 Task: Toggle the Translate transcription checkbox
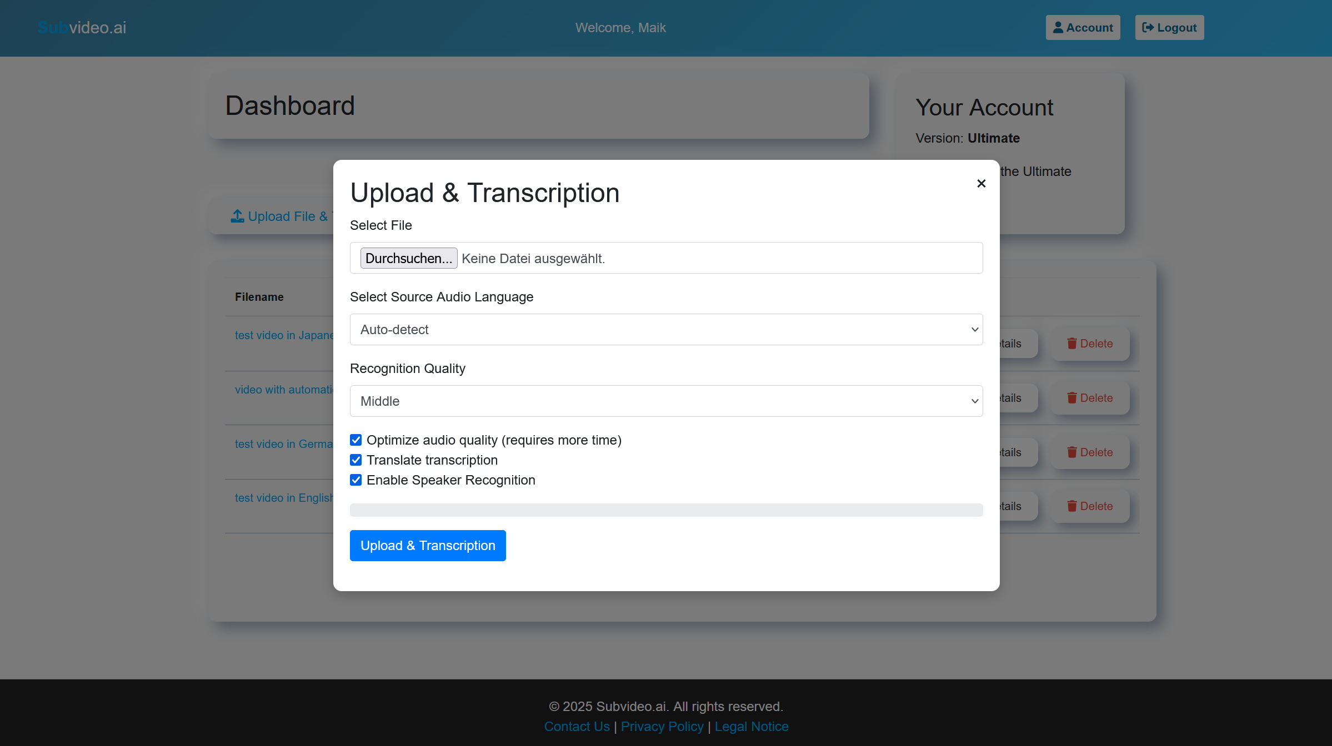[356, 460]
